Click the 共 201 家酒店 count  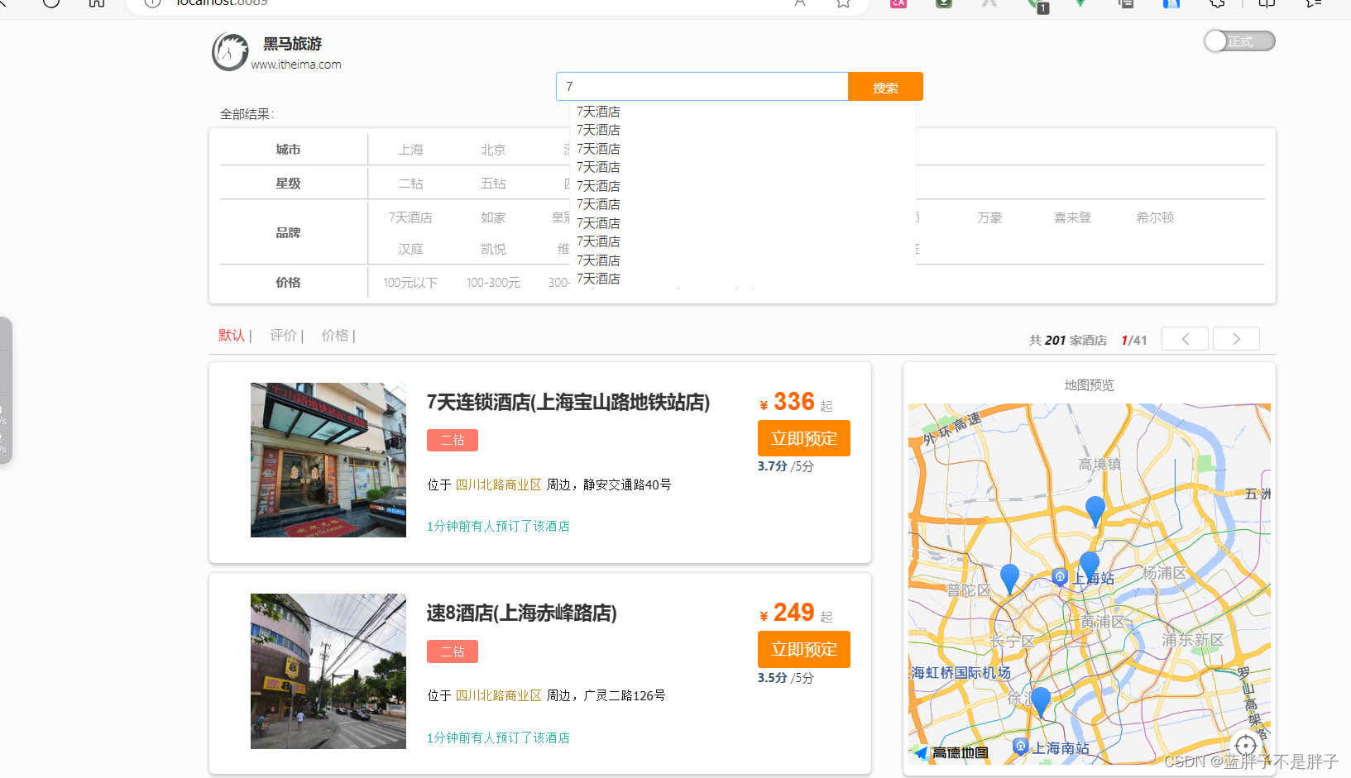coord(1067,341)
